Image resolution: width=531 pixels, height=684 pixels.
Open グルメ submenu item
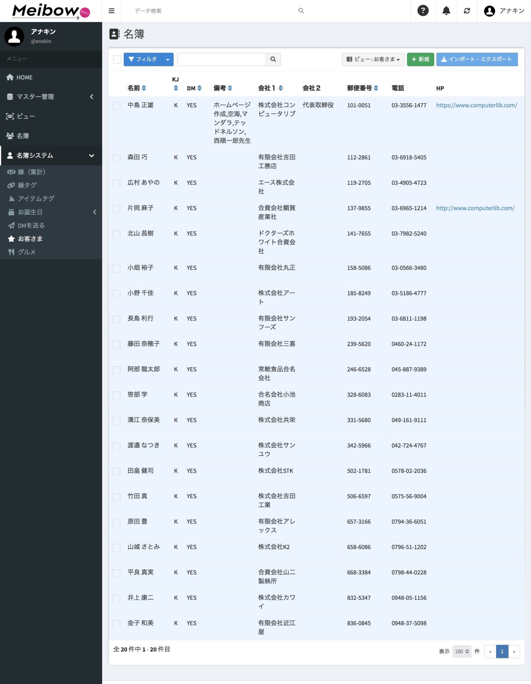51,252
